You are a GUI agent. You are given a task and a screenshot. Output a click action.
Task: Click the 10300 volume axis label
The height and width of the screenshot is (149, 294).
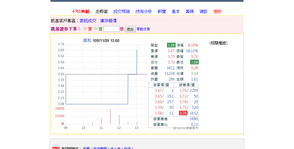60,116
